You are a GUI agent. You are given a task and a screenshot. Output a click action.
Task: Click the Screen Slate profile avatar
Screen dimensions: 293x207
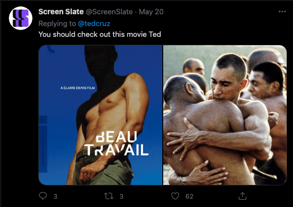[21, 18]
